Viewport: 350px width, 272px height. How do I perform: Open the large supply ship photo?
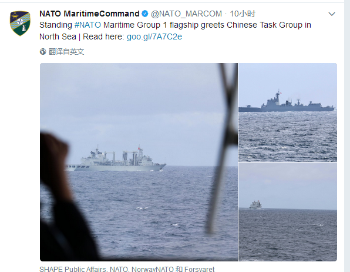139,162
